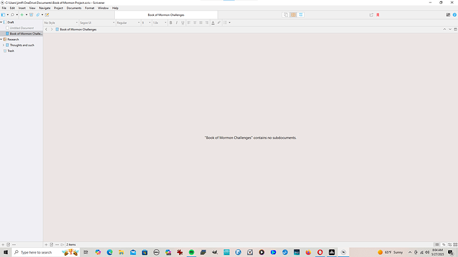
Task: Go forward in document history
Action: (x=52, y=29)
